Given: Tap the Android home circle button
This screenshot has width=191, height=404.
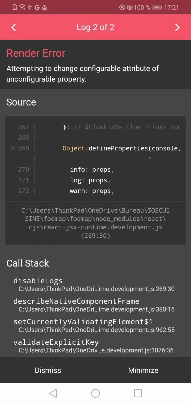Looking at the screenshot, I should pos(95,393).
